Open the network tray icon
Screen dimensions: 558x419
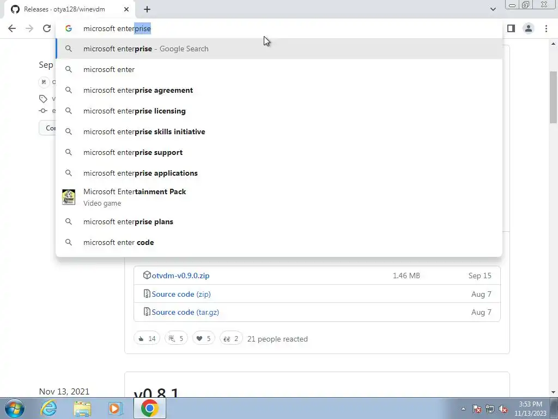click(x=490, y=409)
